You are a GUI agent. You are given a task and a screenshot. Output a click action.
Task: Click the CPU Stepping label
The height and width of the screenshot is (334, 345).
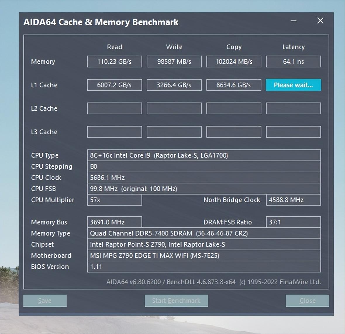pos(52,166)
